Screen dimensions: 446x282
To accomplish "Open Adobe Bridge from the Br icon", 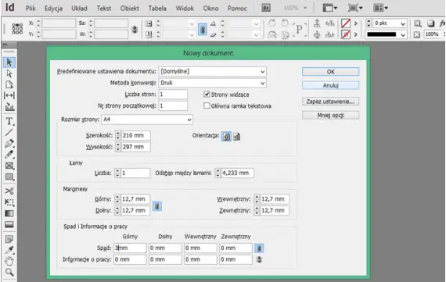I will pyautogui.click(x=266, y=8).
